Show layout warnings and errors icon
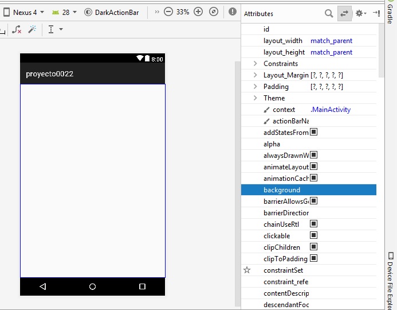The image size is (397, 310). (x=232, y=11)
